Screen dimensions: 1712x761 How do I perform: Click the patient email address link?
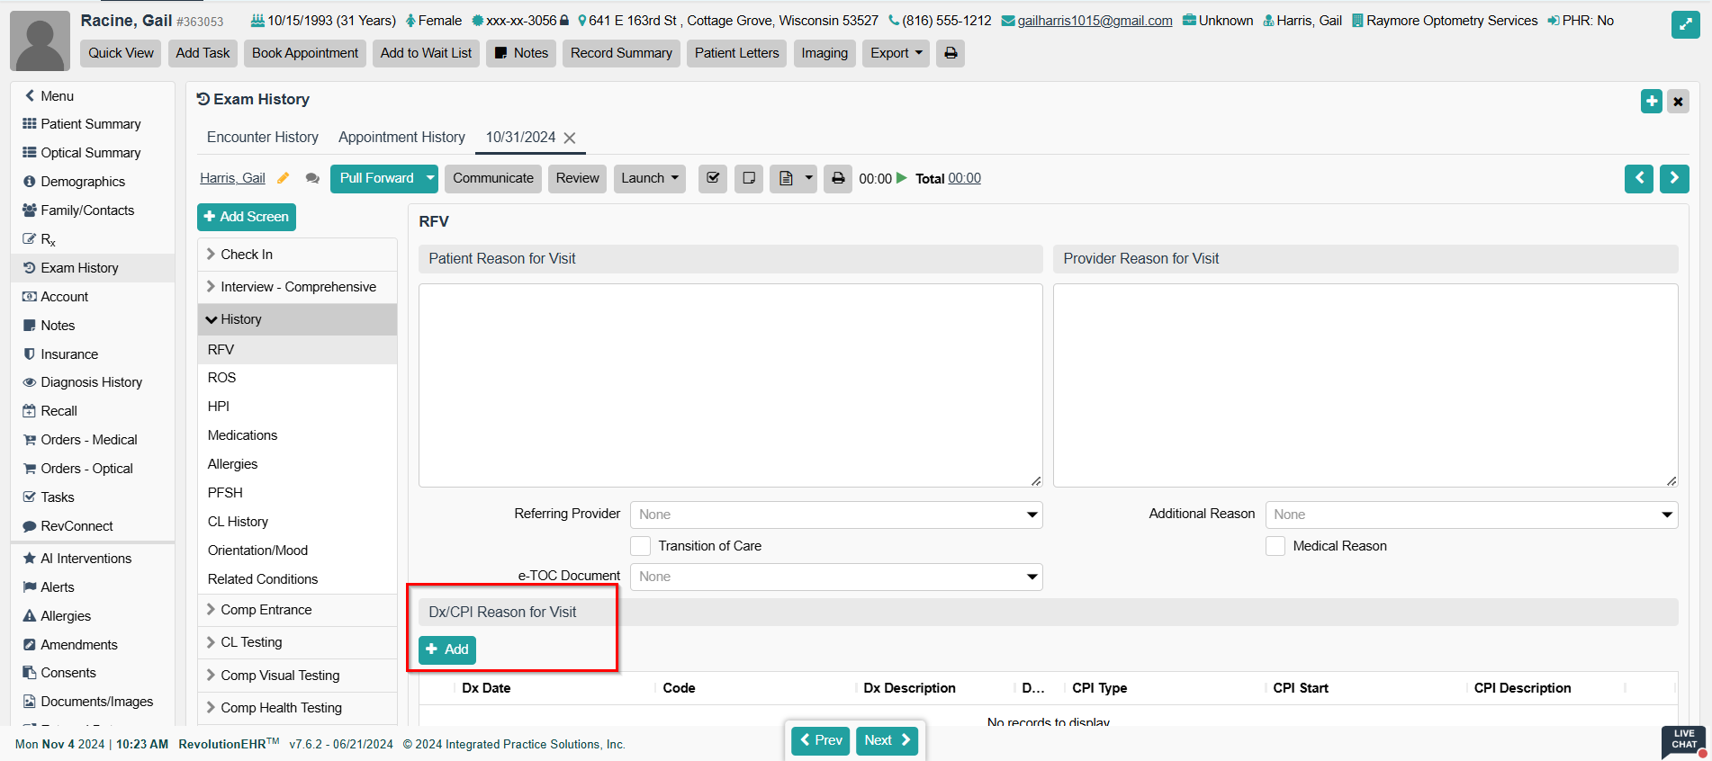pos(1095,21)
